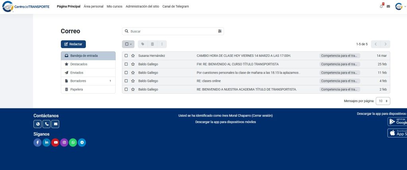Click the Google Play download badge

point(397,122)
